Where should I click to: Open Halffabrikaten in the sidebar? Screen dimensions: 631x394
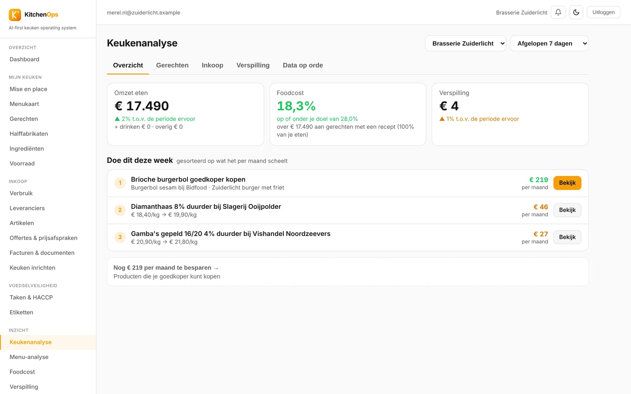pos(48,134)
